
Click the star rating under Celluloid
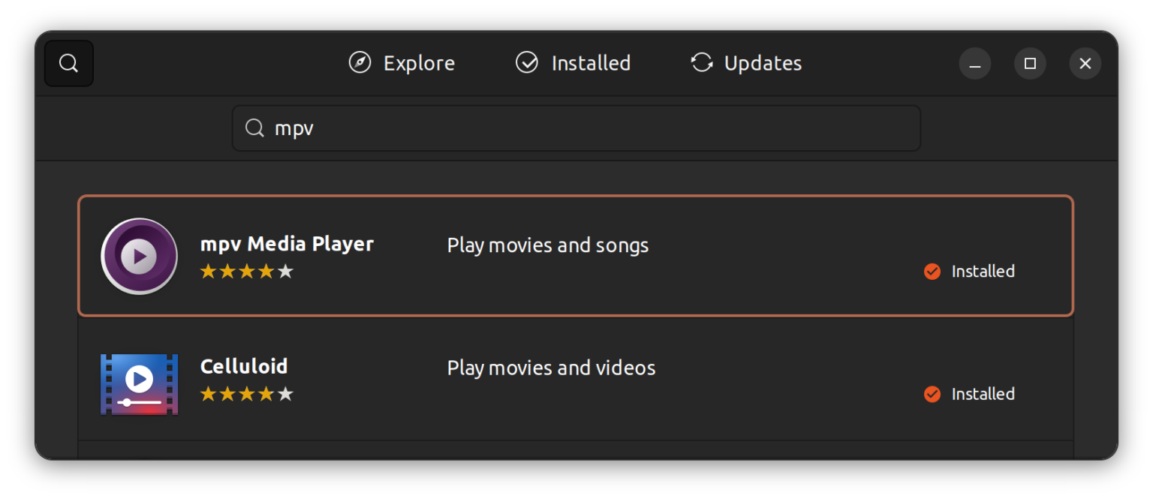coord(247,394)
